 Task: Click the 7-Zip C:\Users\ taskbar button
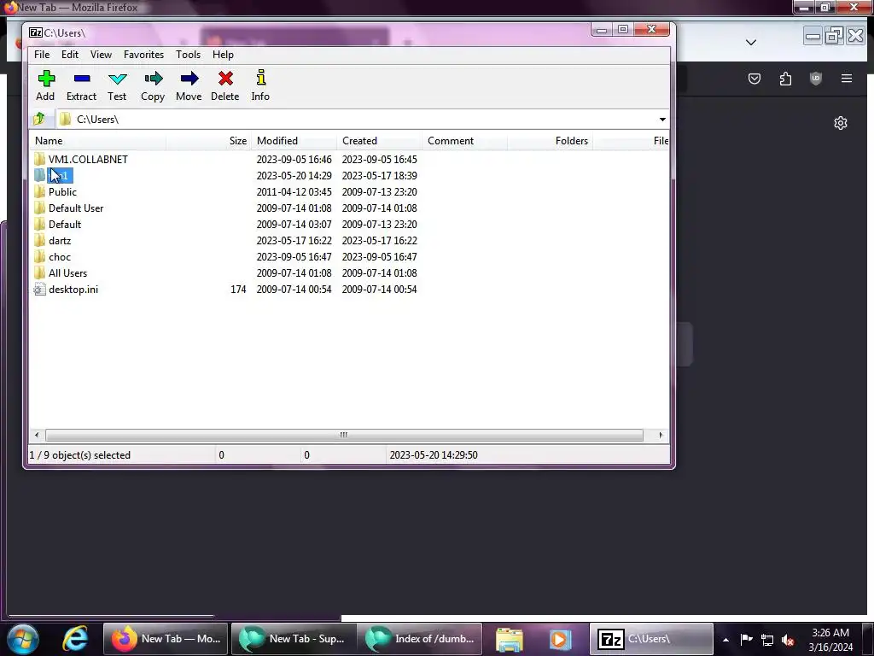[651, 639]
